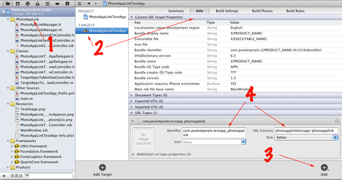Expand UIKit.framework in the navigator
The width and height of the screenshot is (342, 180).
tap(12, 146)
